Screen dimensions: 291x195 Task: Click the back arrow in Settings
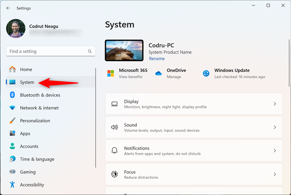click(x=8, y=8)
